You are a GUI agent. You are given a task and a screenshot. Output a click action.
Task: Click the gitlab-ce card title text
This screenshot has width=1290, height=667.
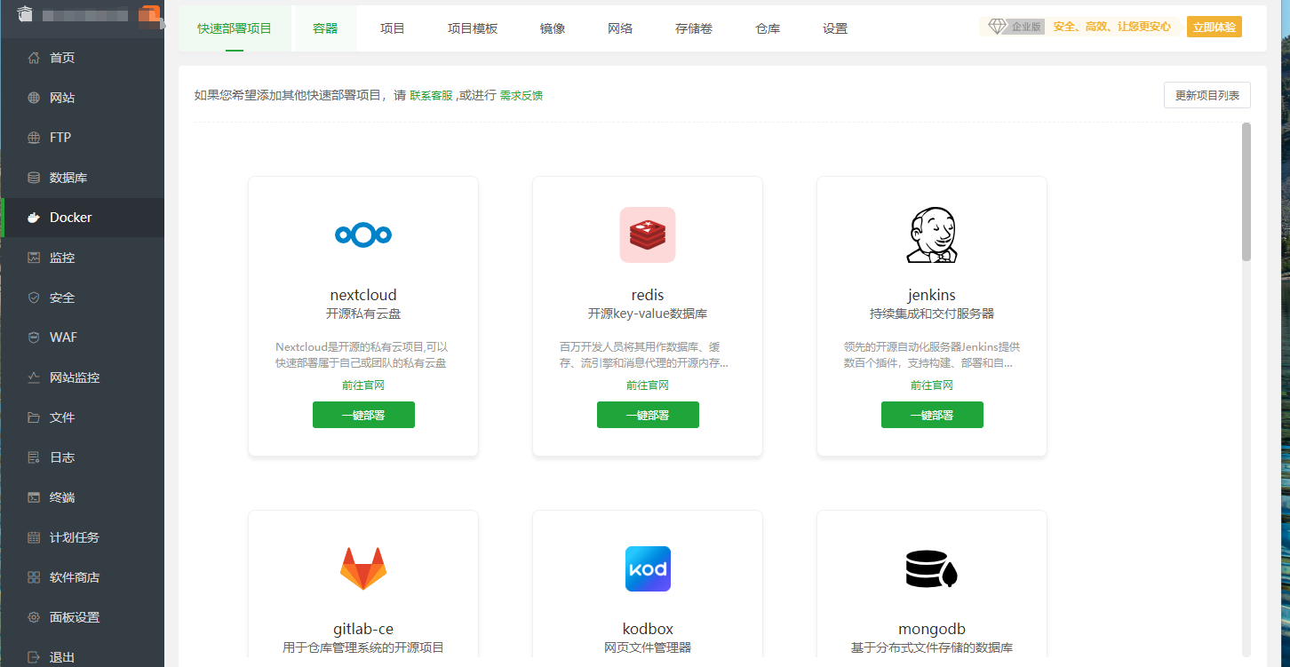coord(363,629)
